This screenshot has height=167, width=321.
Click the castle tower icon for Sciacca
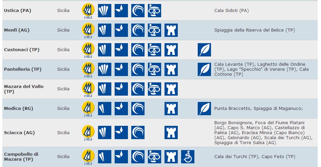[171, 132]
